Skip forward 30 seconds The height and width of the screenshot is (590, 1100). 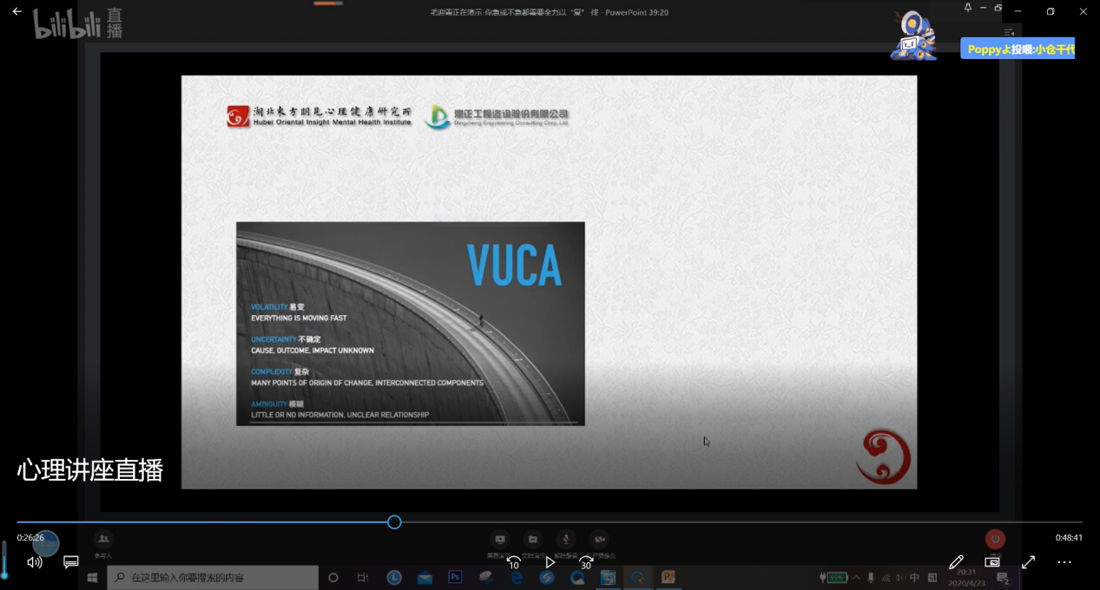(586, 562)
